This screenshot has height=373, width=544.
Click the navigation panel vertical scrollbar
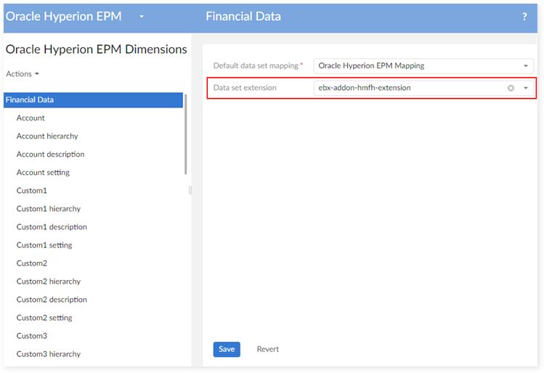186,134
